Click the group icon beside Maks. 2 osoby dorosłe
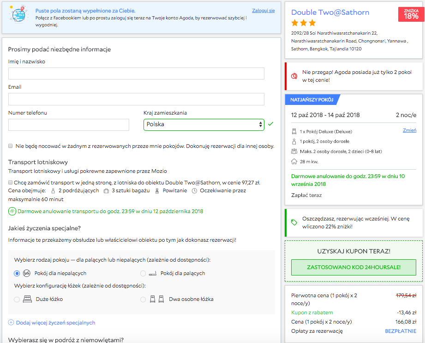The image size is (425, 343). (x=294, y=152)
